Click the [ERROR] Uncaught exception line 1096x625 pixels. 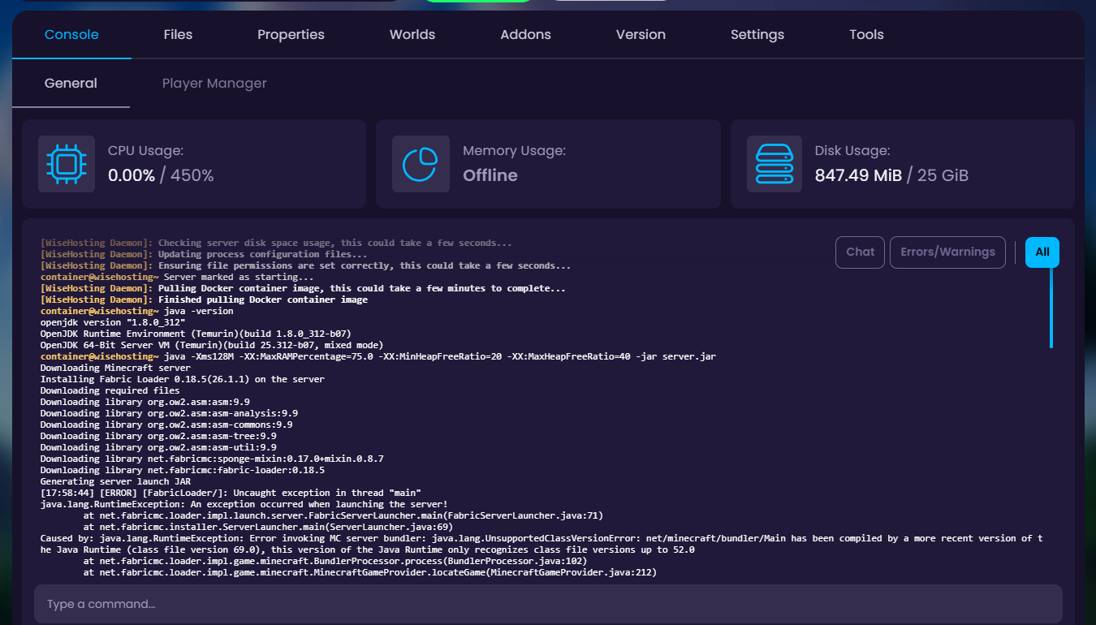(x=231, y=493)
